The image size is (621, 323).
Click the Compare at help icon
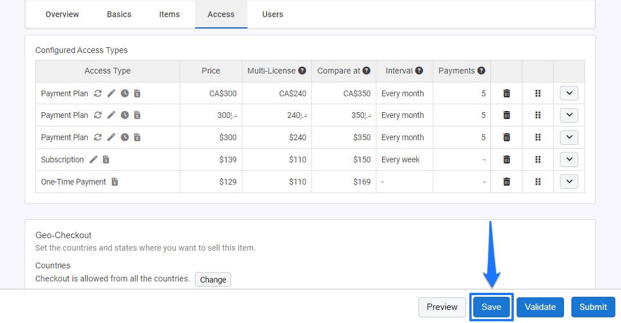366,71
